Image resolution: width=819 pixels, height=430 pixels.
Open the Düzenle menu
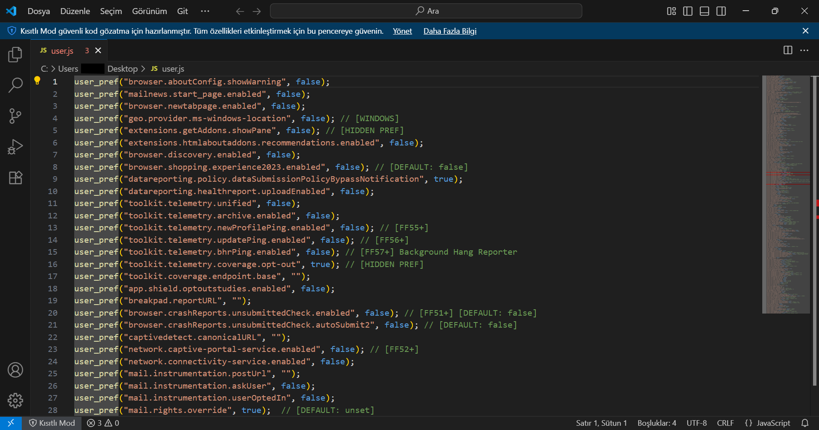75,11
